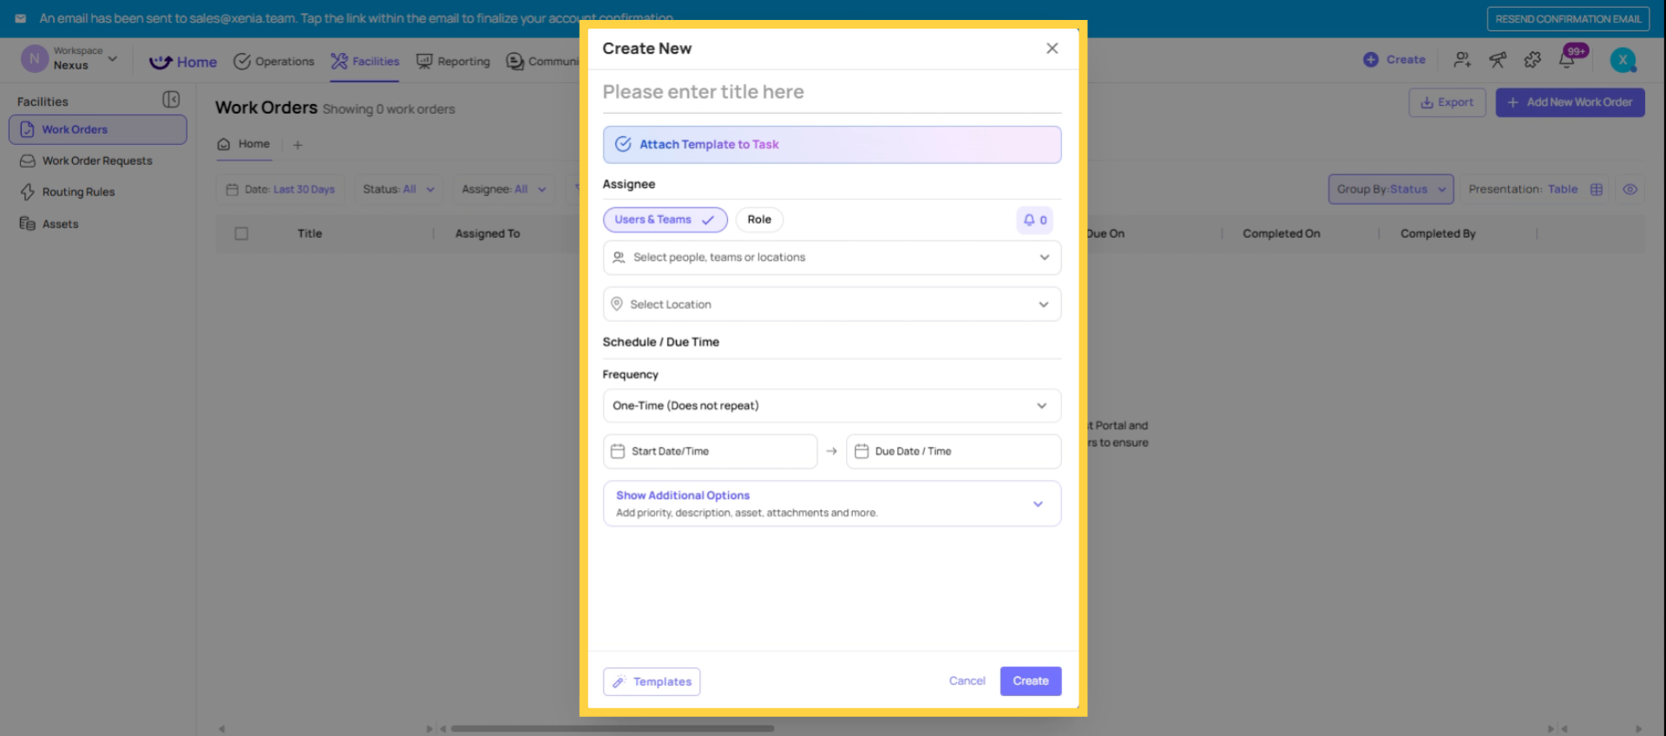Open the Group By: Status dropdown

[1391, 189]
